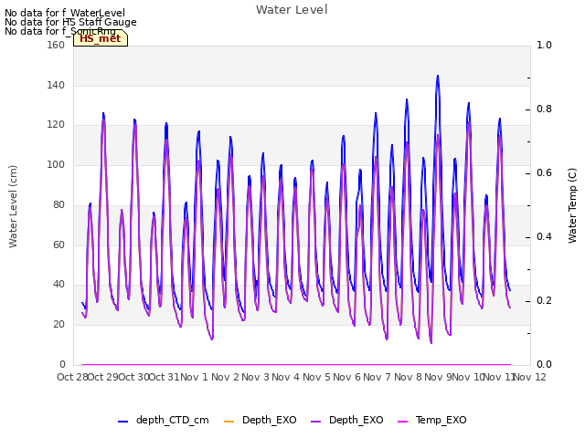The height and width of the screenshot is (438, 585).
Task: Click the HS_met annotation label
Action: click(101, 38)
